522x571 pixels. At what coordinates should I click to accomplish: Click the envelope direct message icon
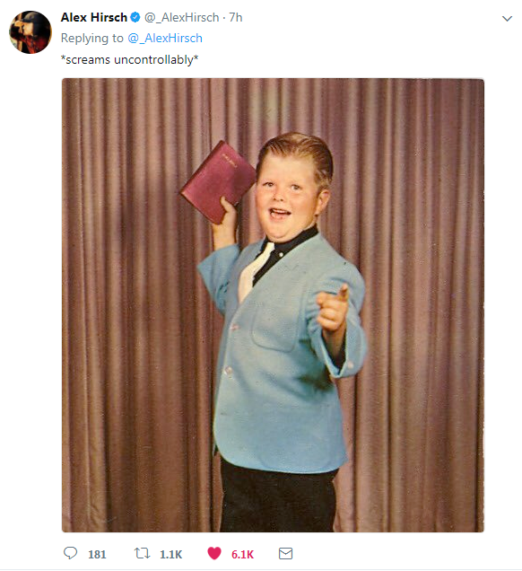(x=285, y=554)
